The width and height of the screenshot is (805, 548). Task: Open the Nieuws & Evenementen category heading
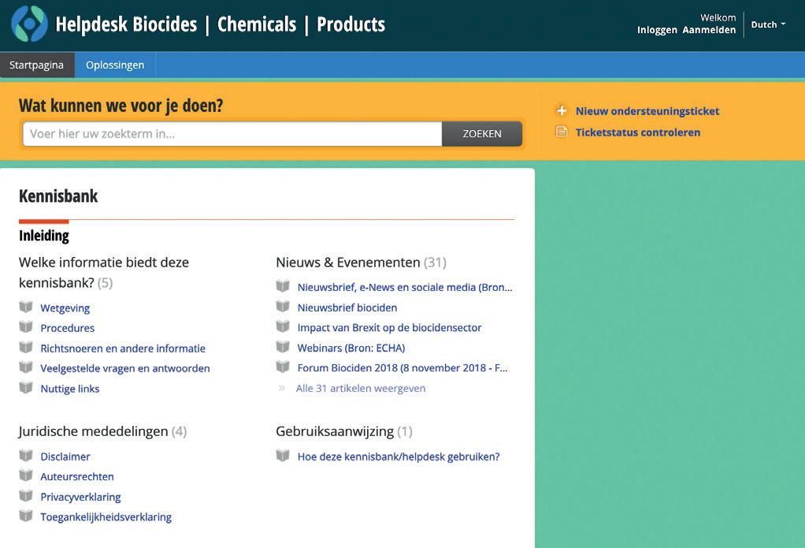click(x=348, y=262)
